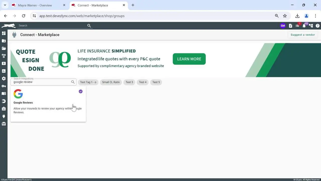
Task: Click the task list icon with alert badge
Action: (x=297, y=26)
